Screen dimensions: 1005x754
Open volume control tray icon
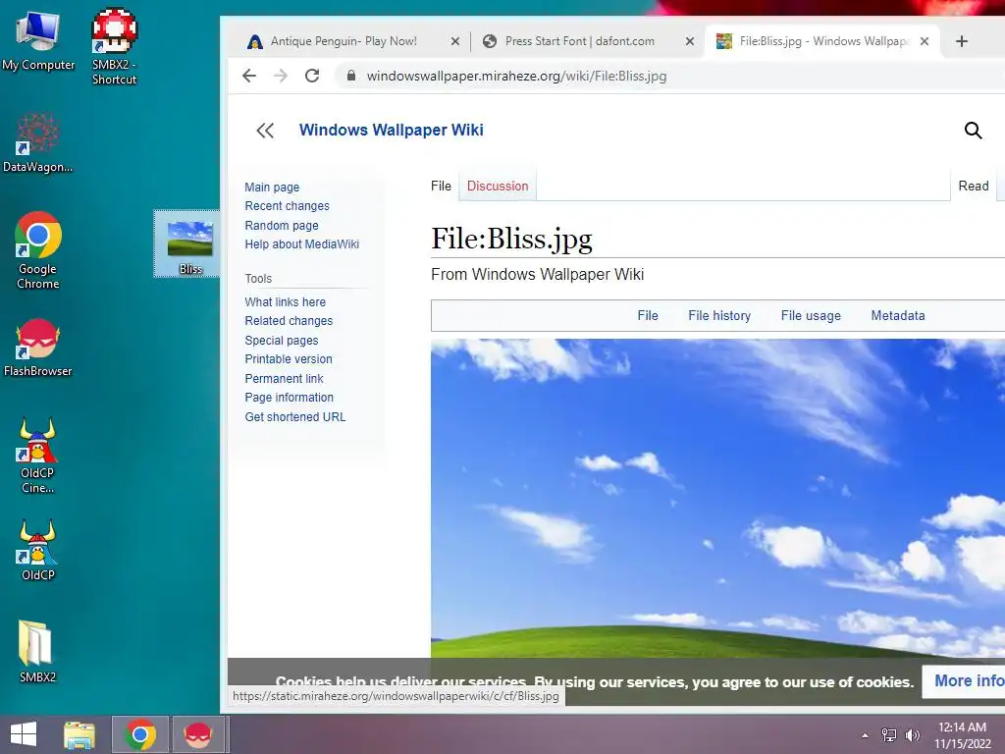[x=912, y=735]
